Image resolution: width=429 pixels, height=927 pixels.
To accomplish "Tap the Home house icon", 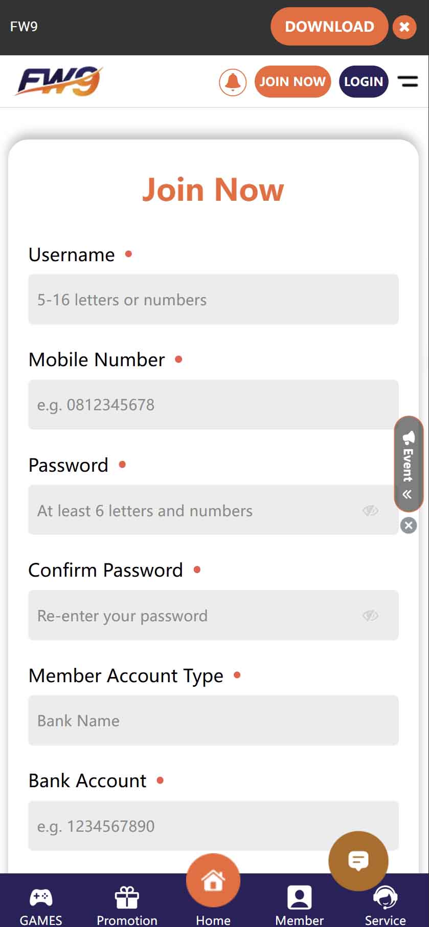I will click(x=213, y=879).
